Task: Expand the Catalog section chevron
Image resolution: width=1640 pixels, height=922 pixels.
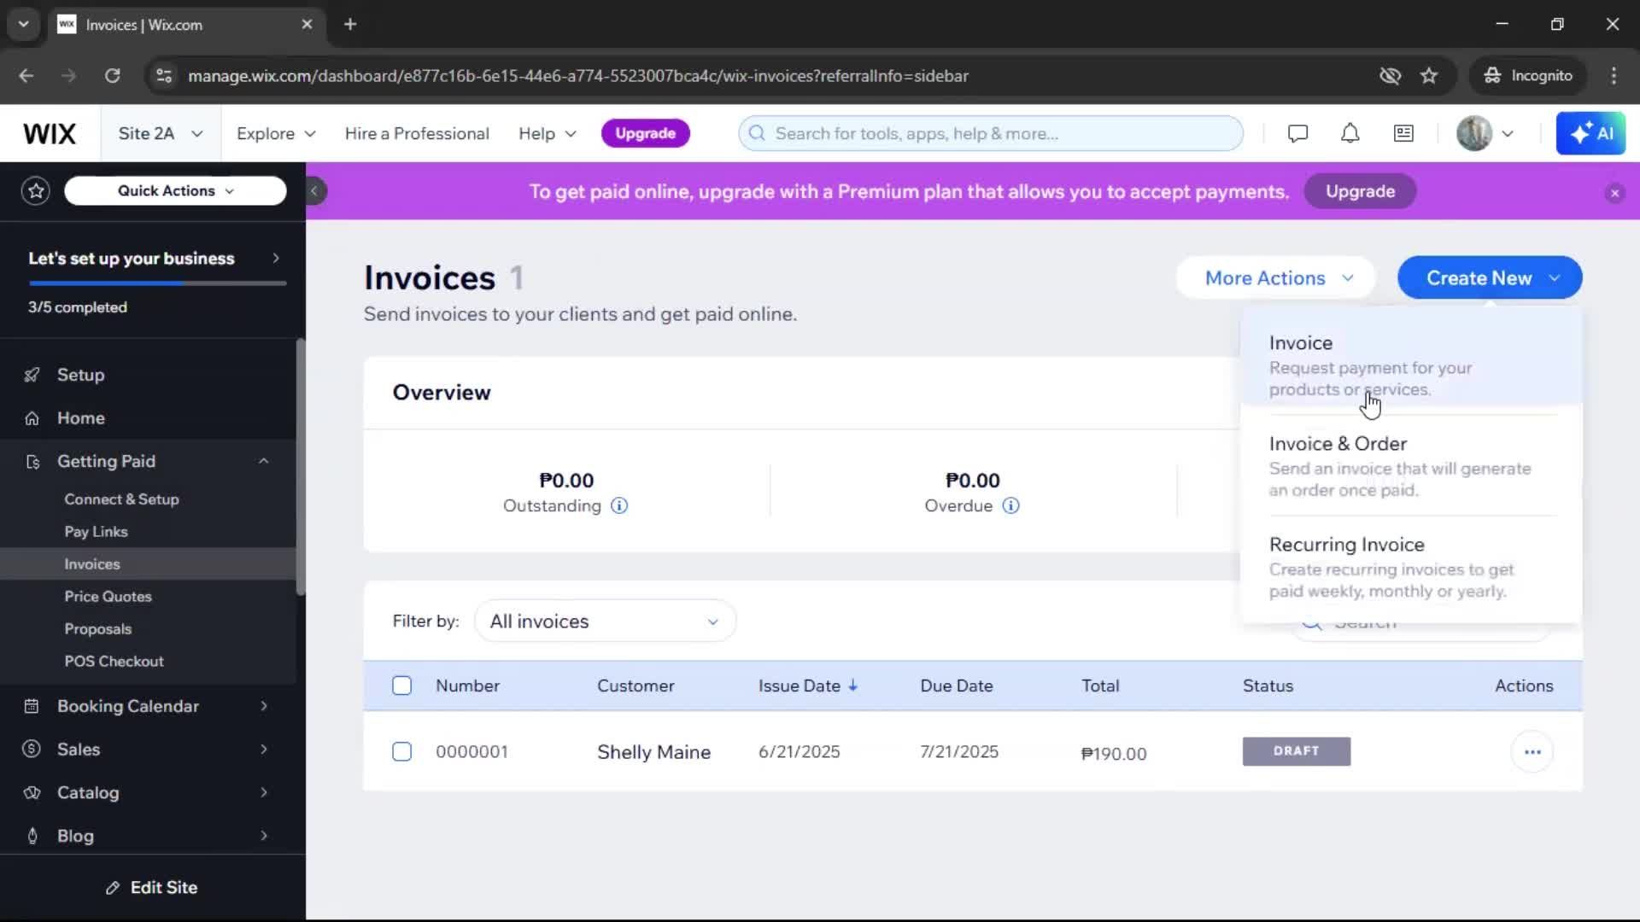Action: tap(264, 793)
